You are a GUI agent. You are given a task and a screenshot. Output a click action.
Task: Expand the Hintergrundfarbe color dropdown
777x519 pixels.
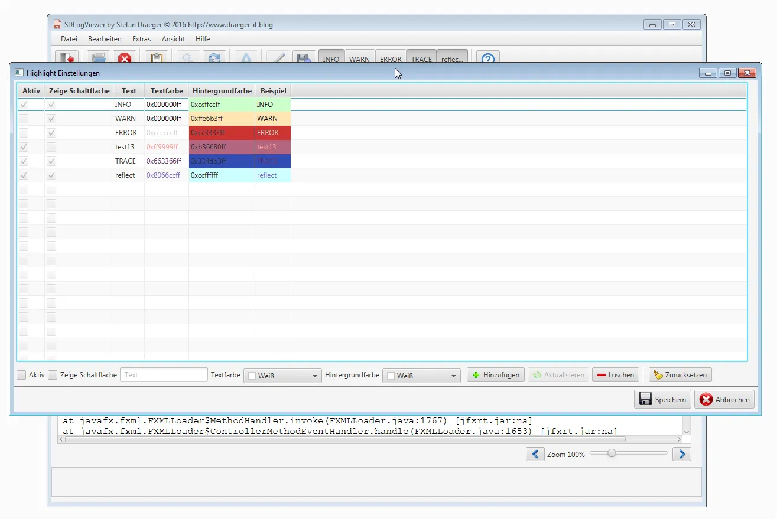point(421,376)
